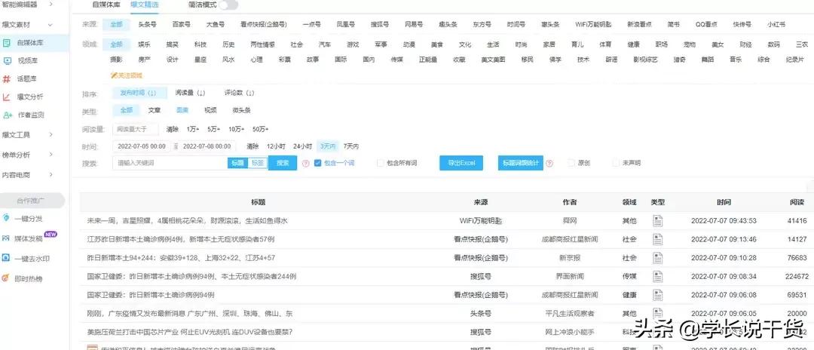This screenshot has height=350, width=814.
Task: Check the 包含所有词 checkbox
Action: click(x=381, y=163)
